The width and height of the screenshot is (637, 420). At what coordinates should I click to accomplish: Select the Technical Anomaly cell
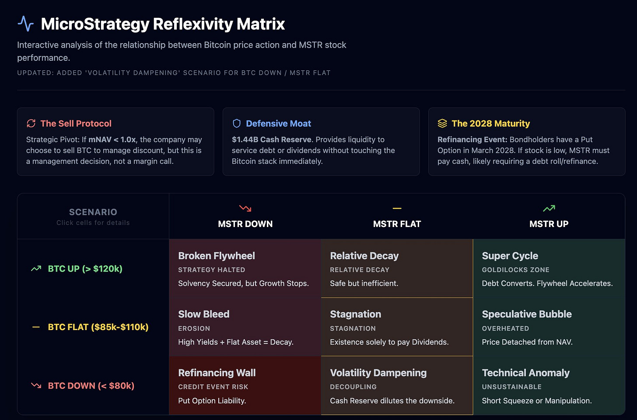click(x=549, y=386)
